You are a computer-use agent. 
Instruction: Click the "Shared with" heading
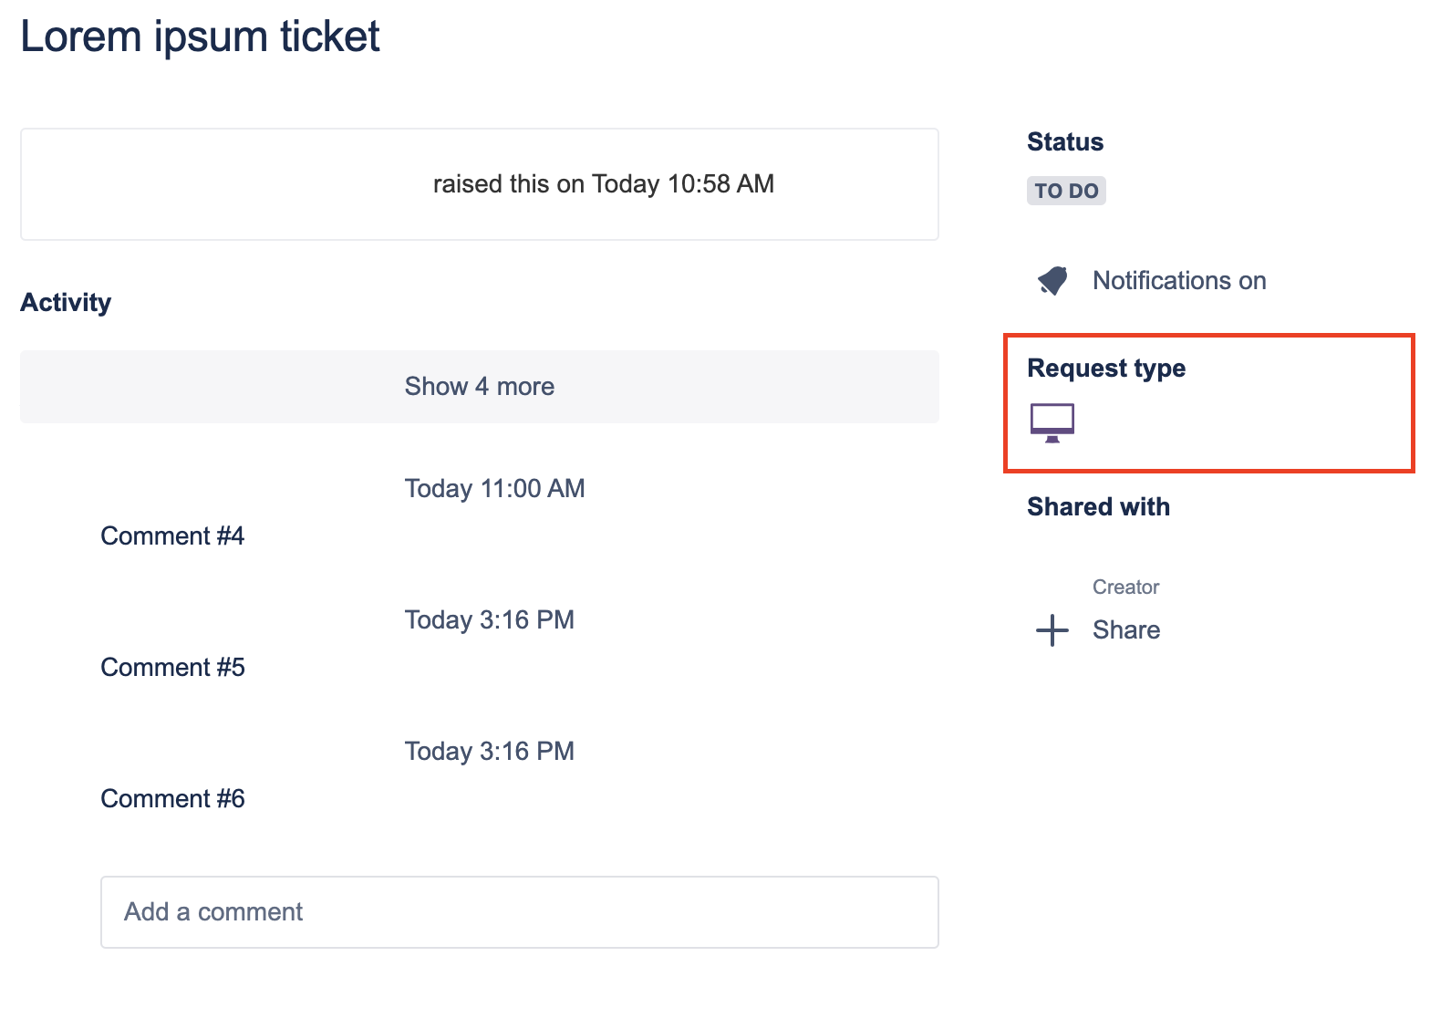[x=1098, y=507]
